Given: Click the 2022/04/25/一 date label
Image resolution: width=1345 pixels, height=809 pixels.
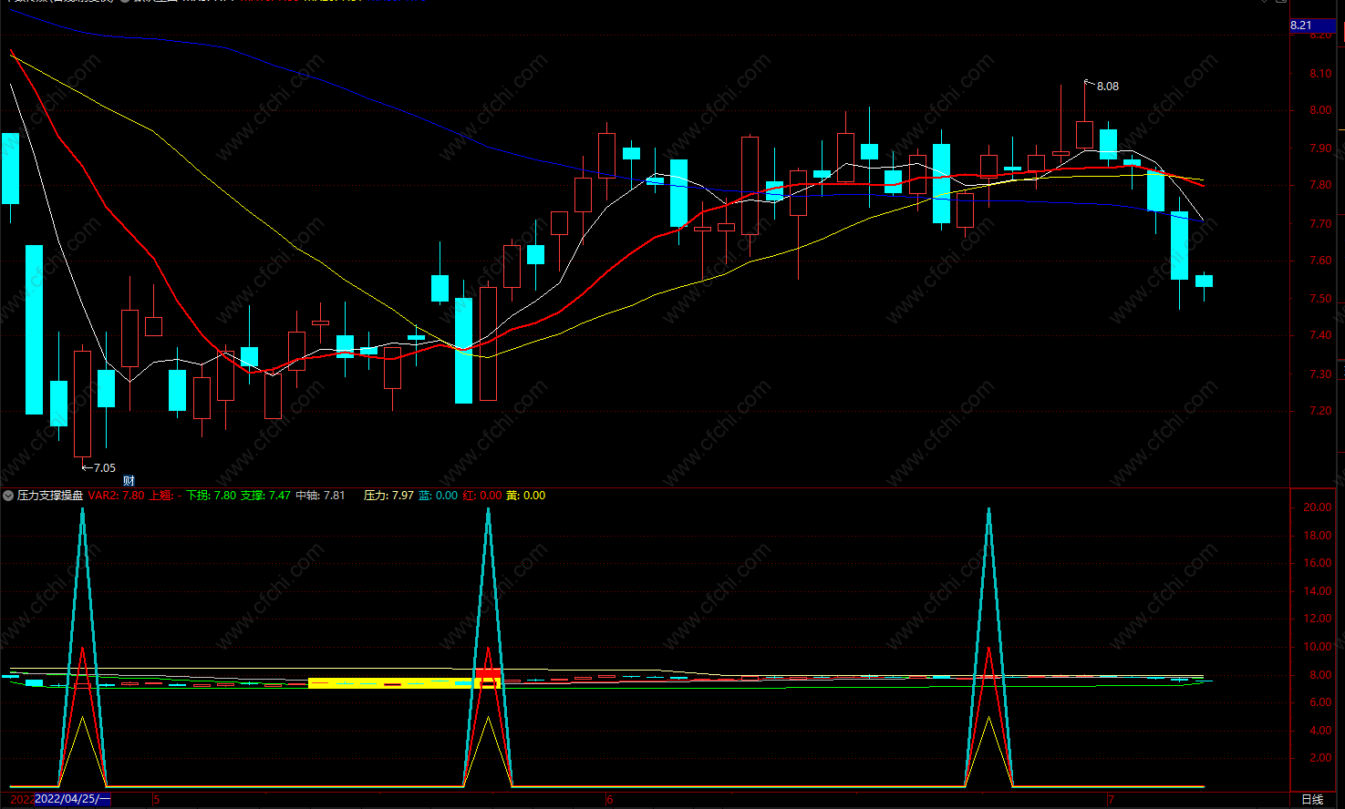Looking at the screenshot, I should [73, 799].
